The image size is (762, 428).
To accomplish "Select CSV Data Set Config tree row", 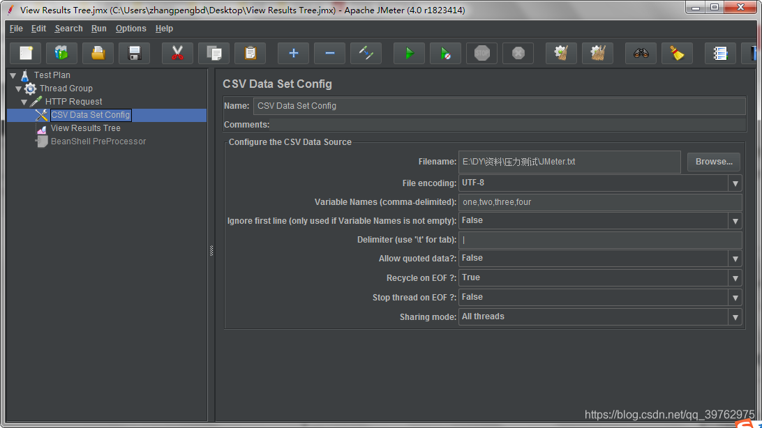I will [107, 115].
